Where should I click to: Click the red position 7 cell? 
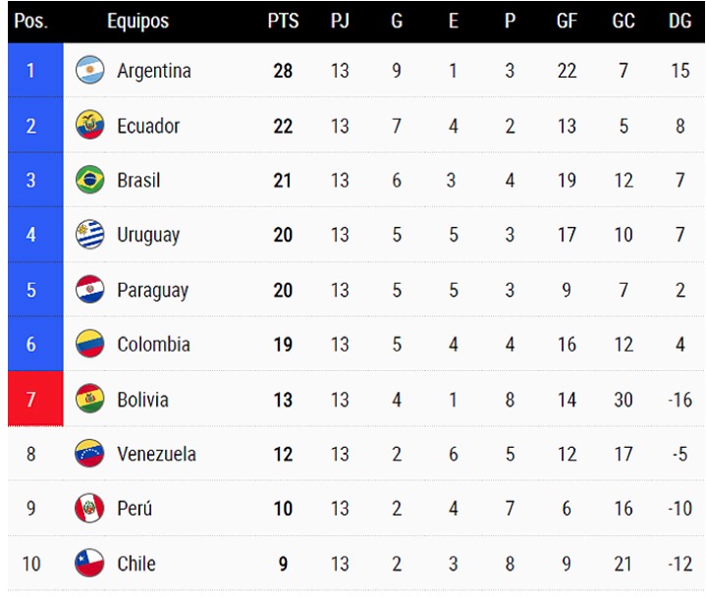(x=34, y=400)
